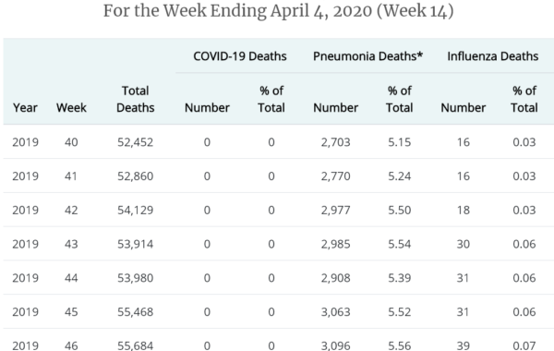Select pneumonia percent 5.54 in week 43
The width and height of the screenshot is (554, 351).
point(400,244)
